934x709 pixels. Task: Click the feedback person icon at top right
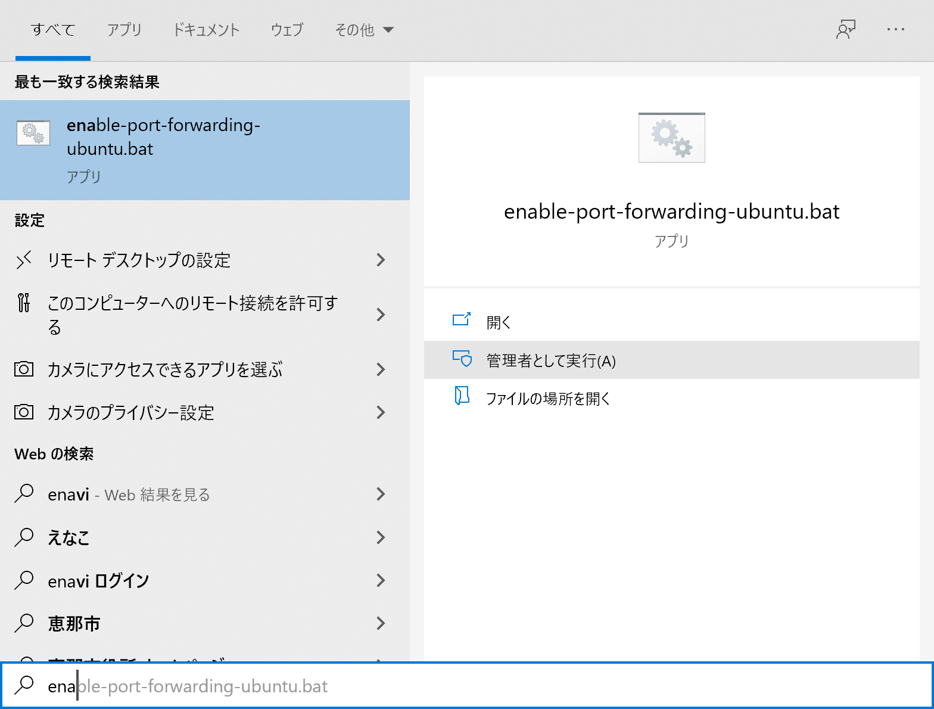(845, 29)
